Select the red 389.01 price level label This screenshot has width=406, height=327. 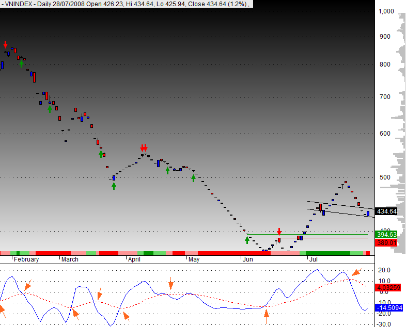[x=386, y=242]
